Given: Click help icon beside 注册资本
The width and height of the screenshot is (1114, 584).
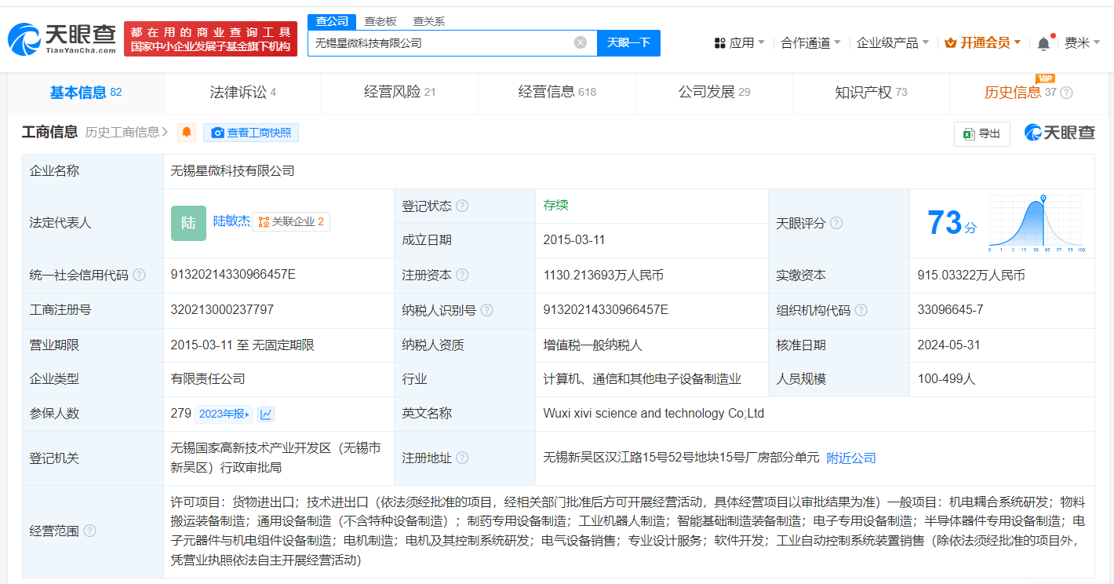Looking at the screenshot, I should pos(462,276).
